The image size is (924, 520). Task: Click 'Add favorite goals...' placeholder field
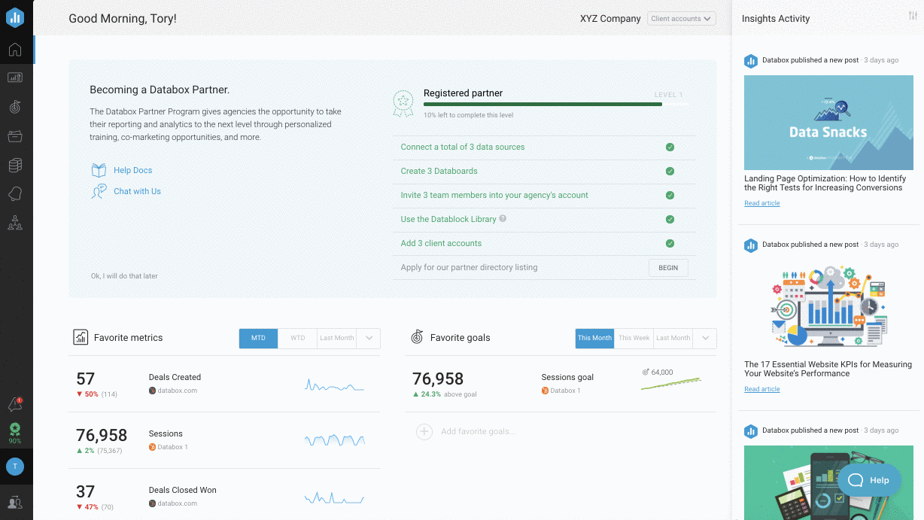[478, 431]
